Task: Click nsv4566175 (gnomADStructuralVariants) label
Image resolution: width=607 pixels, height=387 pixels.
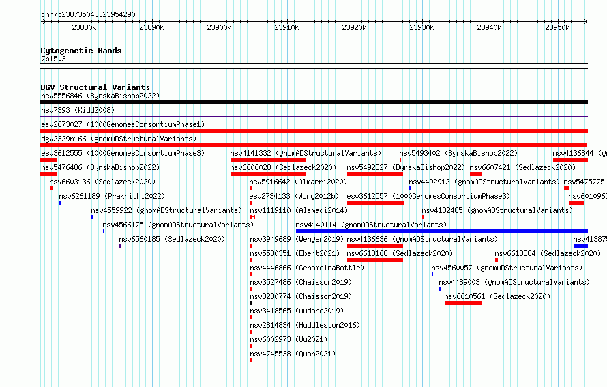Action: pyautogui.click(x=178, y=225)
